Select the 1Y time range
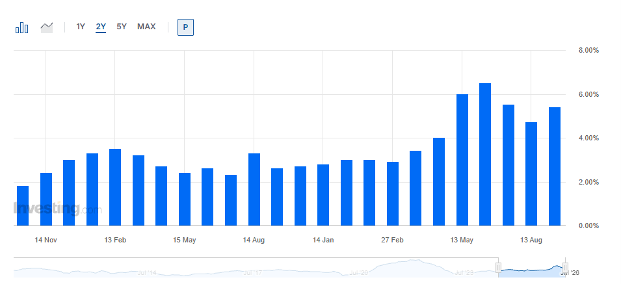This screenshot has width=621, height=284. (x=81, y=27)
